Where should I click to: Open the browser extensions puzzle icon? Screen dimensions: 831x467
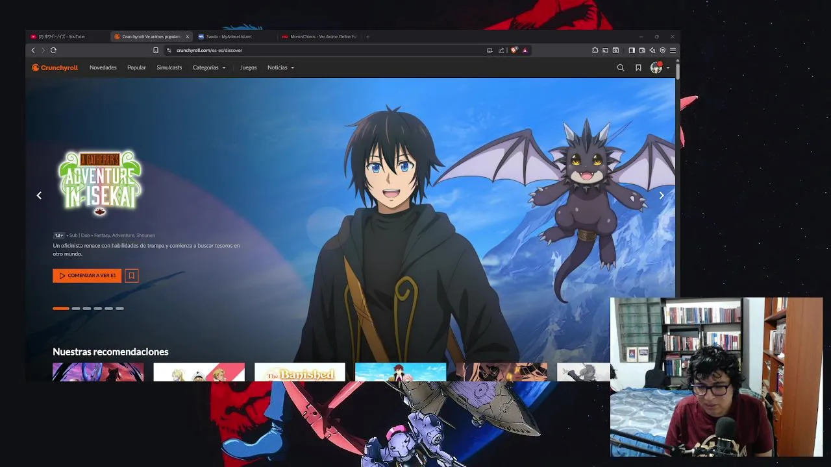tap(595, 50)
